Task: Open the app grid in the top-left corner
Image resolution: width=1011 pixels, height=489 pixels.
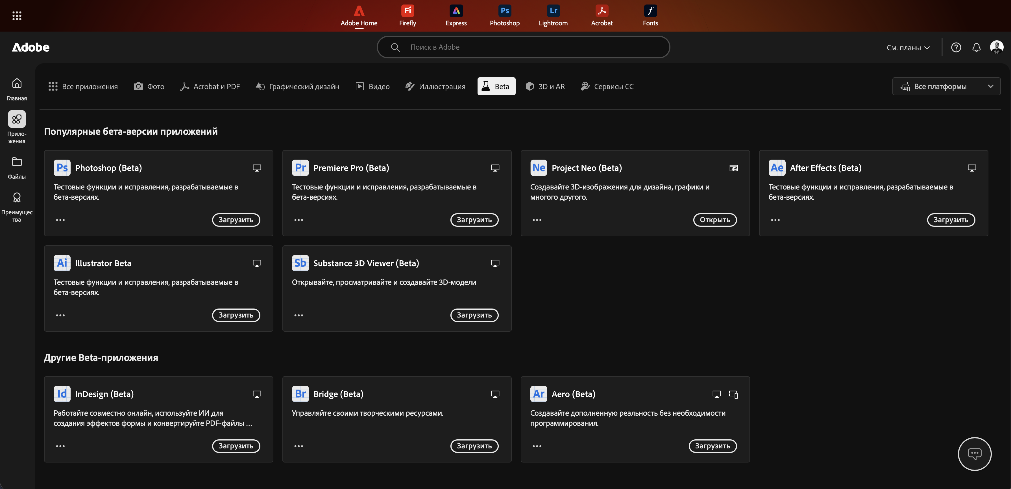Action: [x=17, y=15]
